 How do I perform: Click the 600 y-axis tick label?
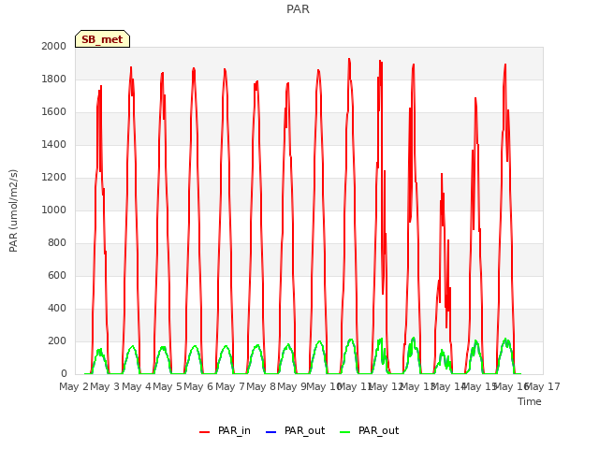tap(57, 275)
